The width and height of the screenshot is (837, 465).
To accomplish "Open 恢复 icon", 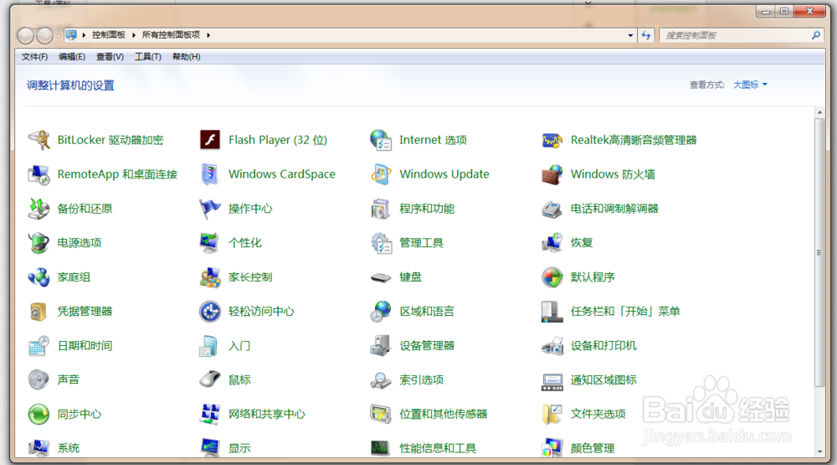I will [x=552, y=243].
